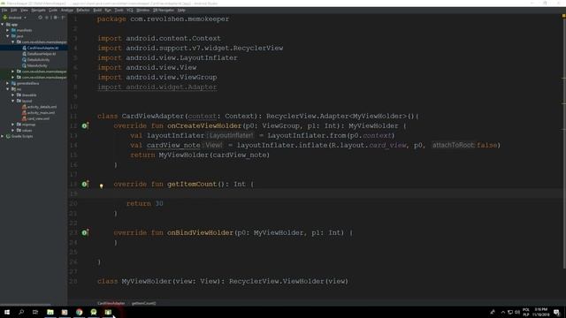
Task: Select DatabaseHelper.kt in project tree
Action: pos(39,54)
